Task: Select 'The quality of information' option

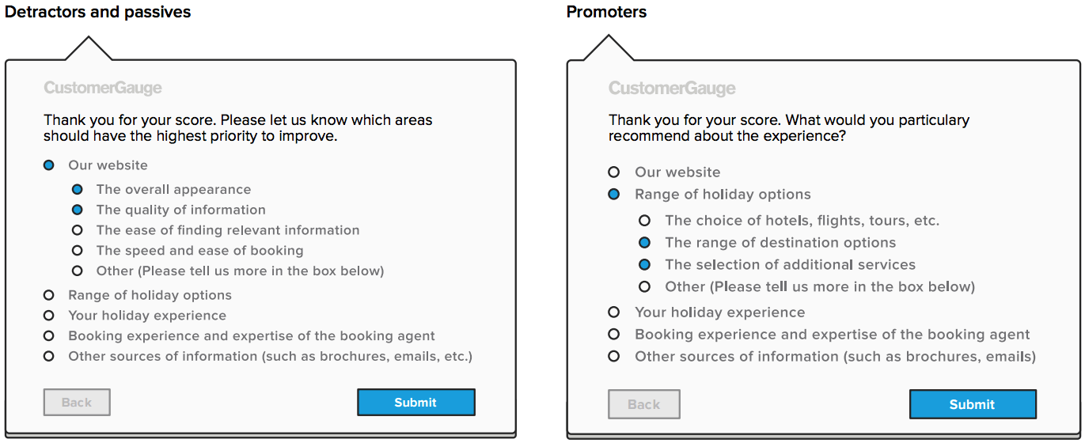Action: coord(77,210)
